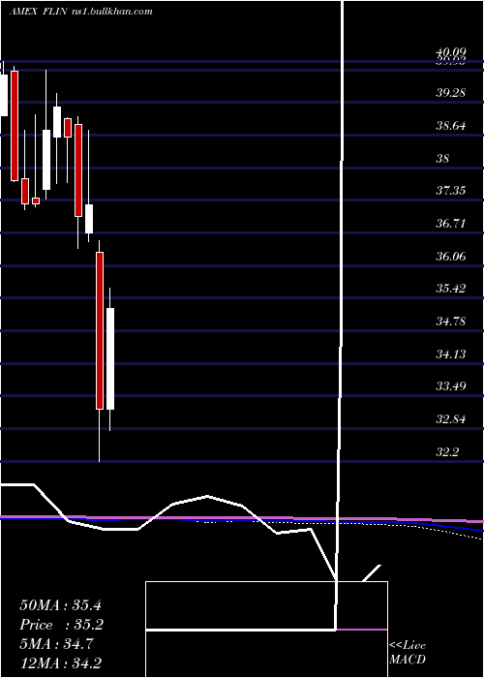Select the 33.49 price axis label
Viewport: 484px width, 678px height.
click(x=450, y=386)
